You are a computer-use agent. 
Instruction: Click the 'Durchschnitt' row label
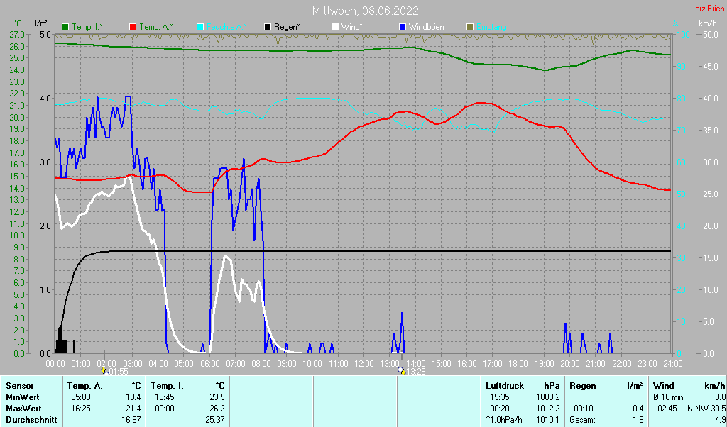point(31,420)
